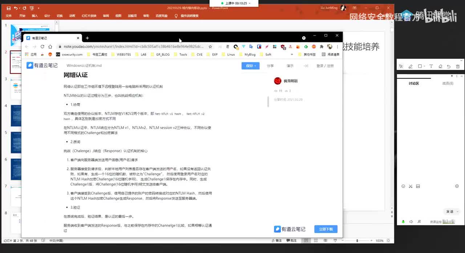This screenshot has width=465, height=253.
Task: Undo last action in PowerPoint
Action: 16,8
